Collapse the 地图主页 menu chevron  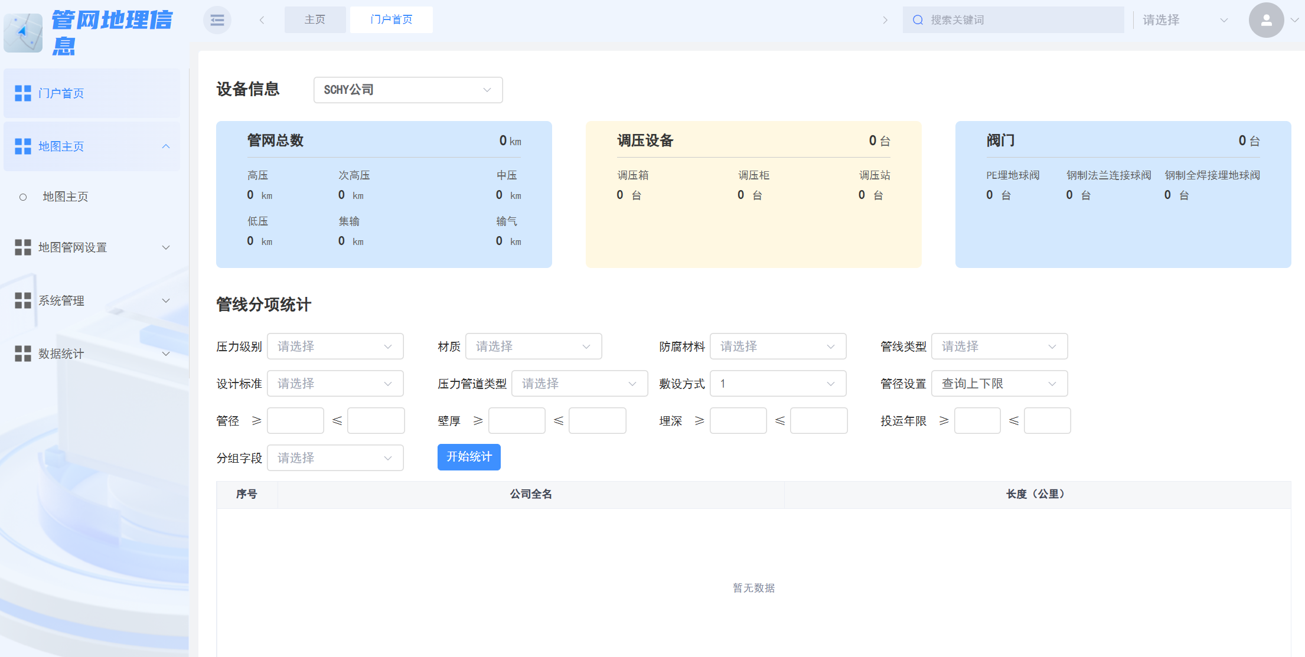coord(166,146)
